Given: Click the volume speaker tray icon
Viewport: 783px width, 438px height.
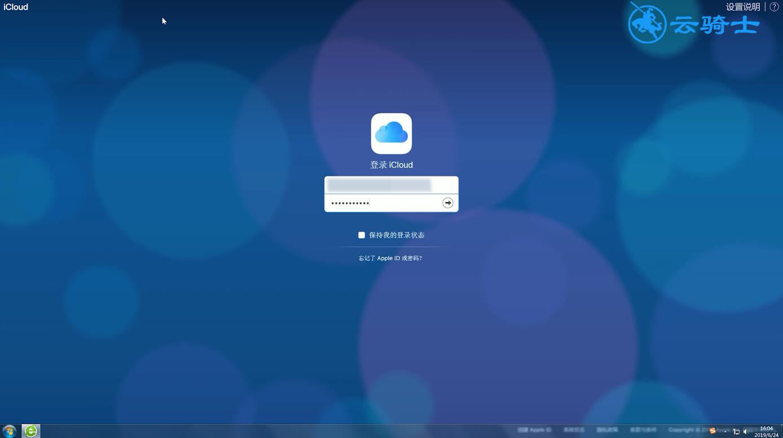Looking at the screenshot, I should click(x=746, y=432).
